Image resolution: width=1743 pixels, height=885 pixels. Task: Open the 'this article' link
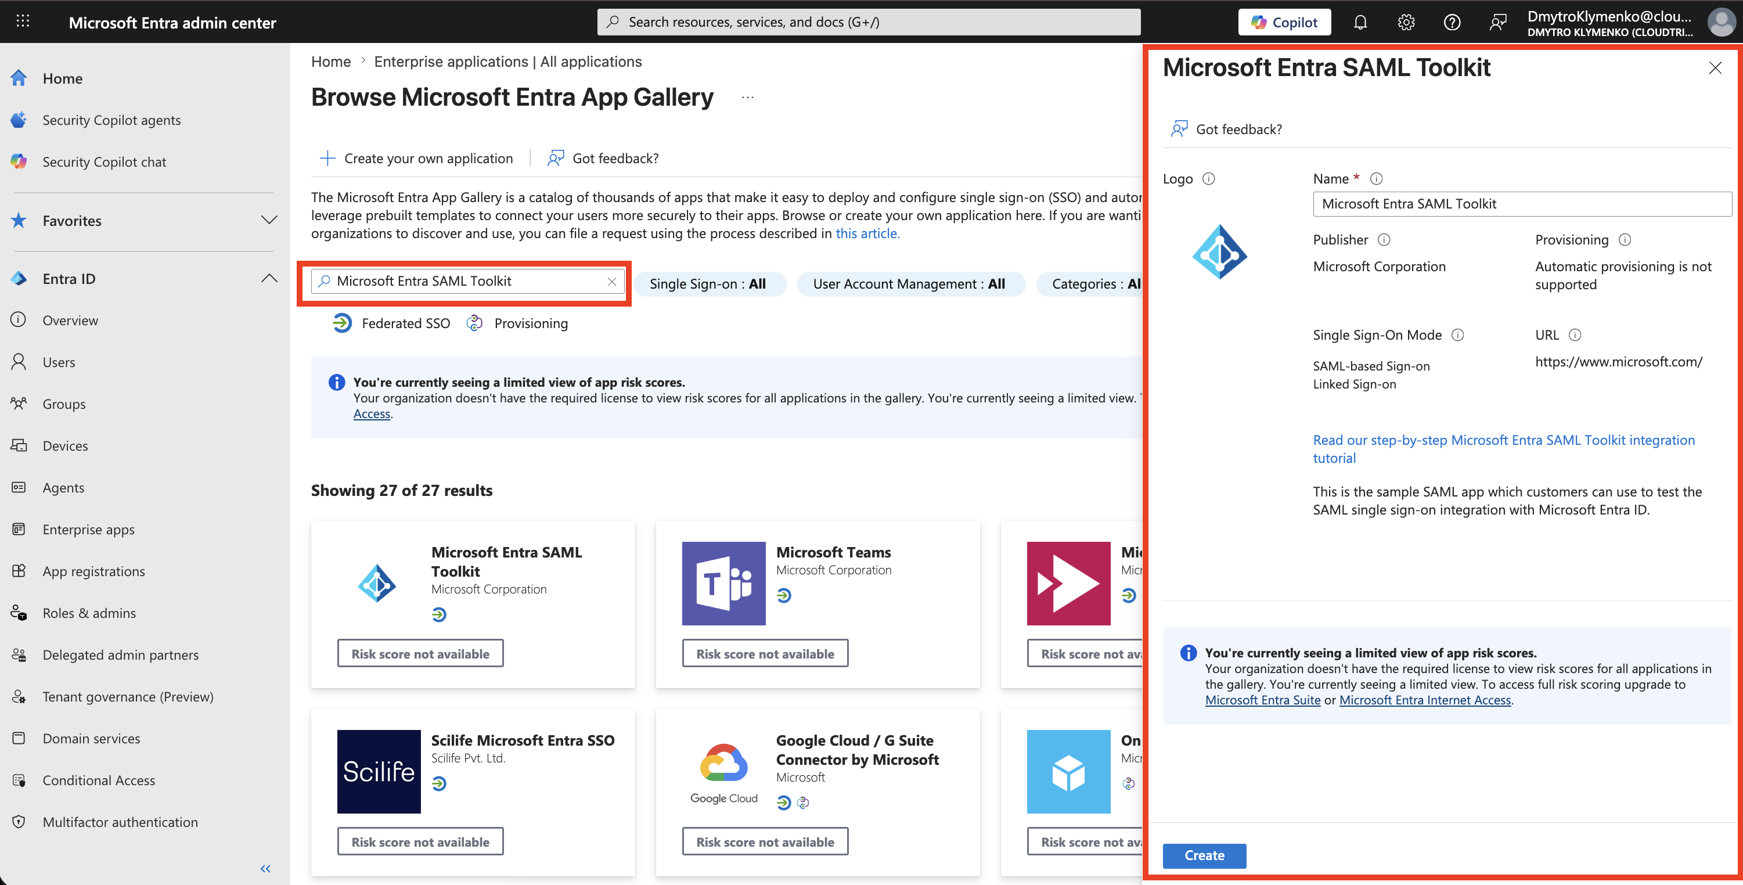click(x=867, y=233)
